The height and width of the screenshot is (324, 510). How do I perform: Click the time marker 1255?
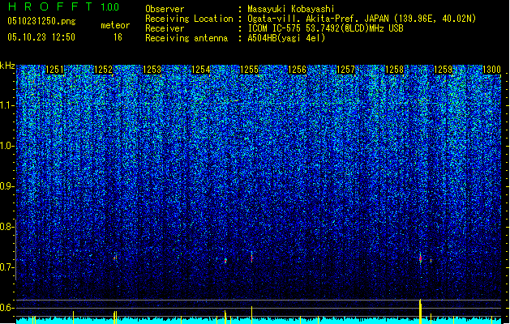tap(249, 70)
